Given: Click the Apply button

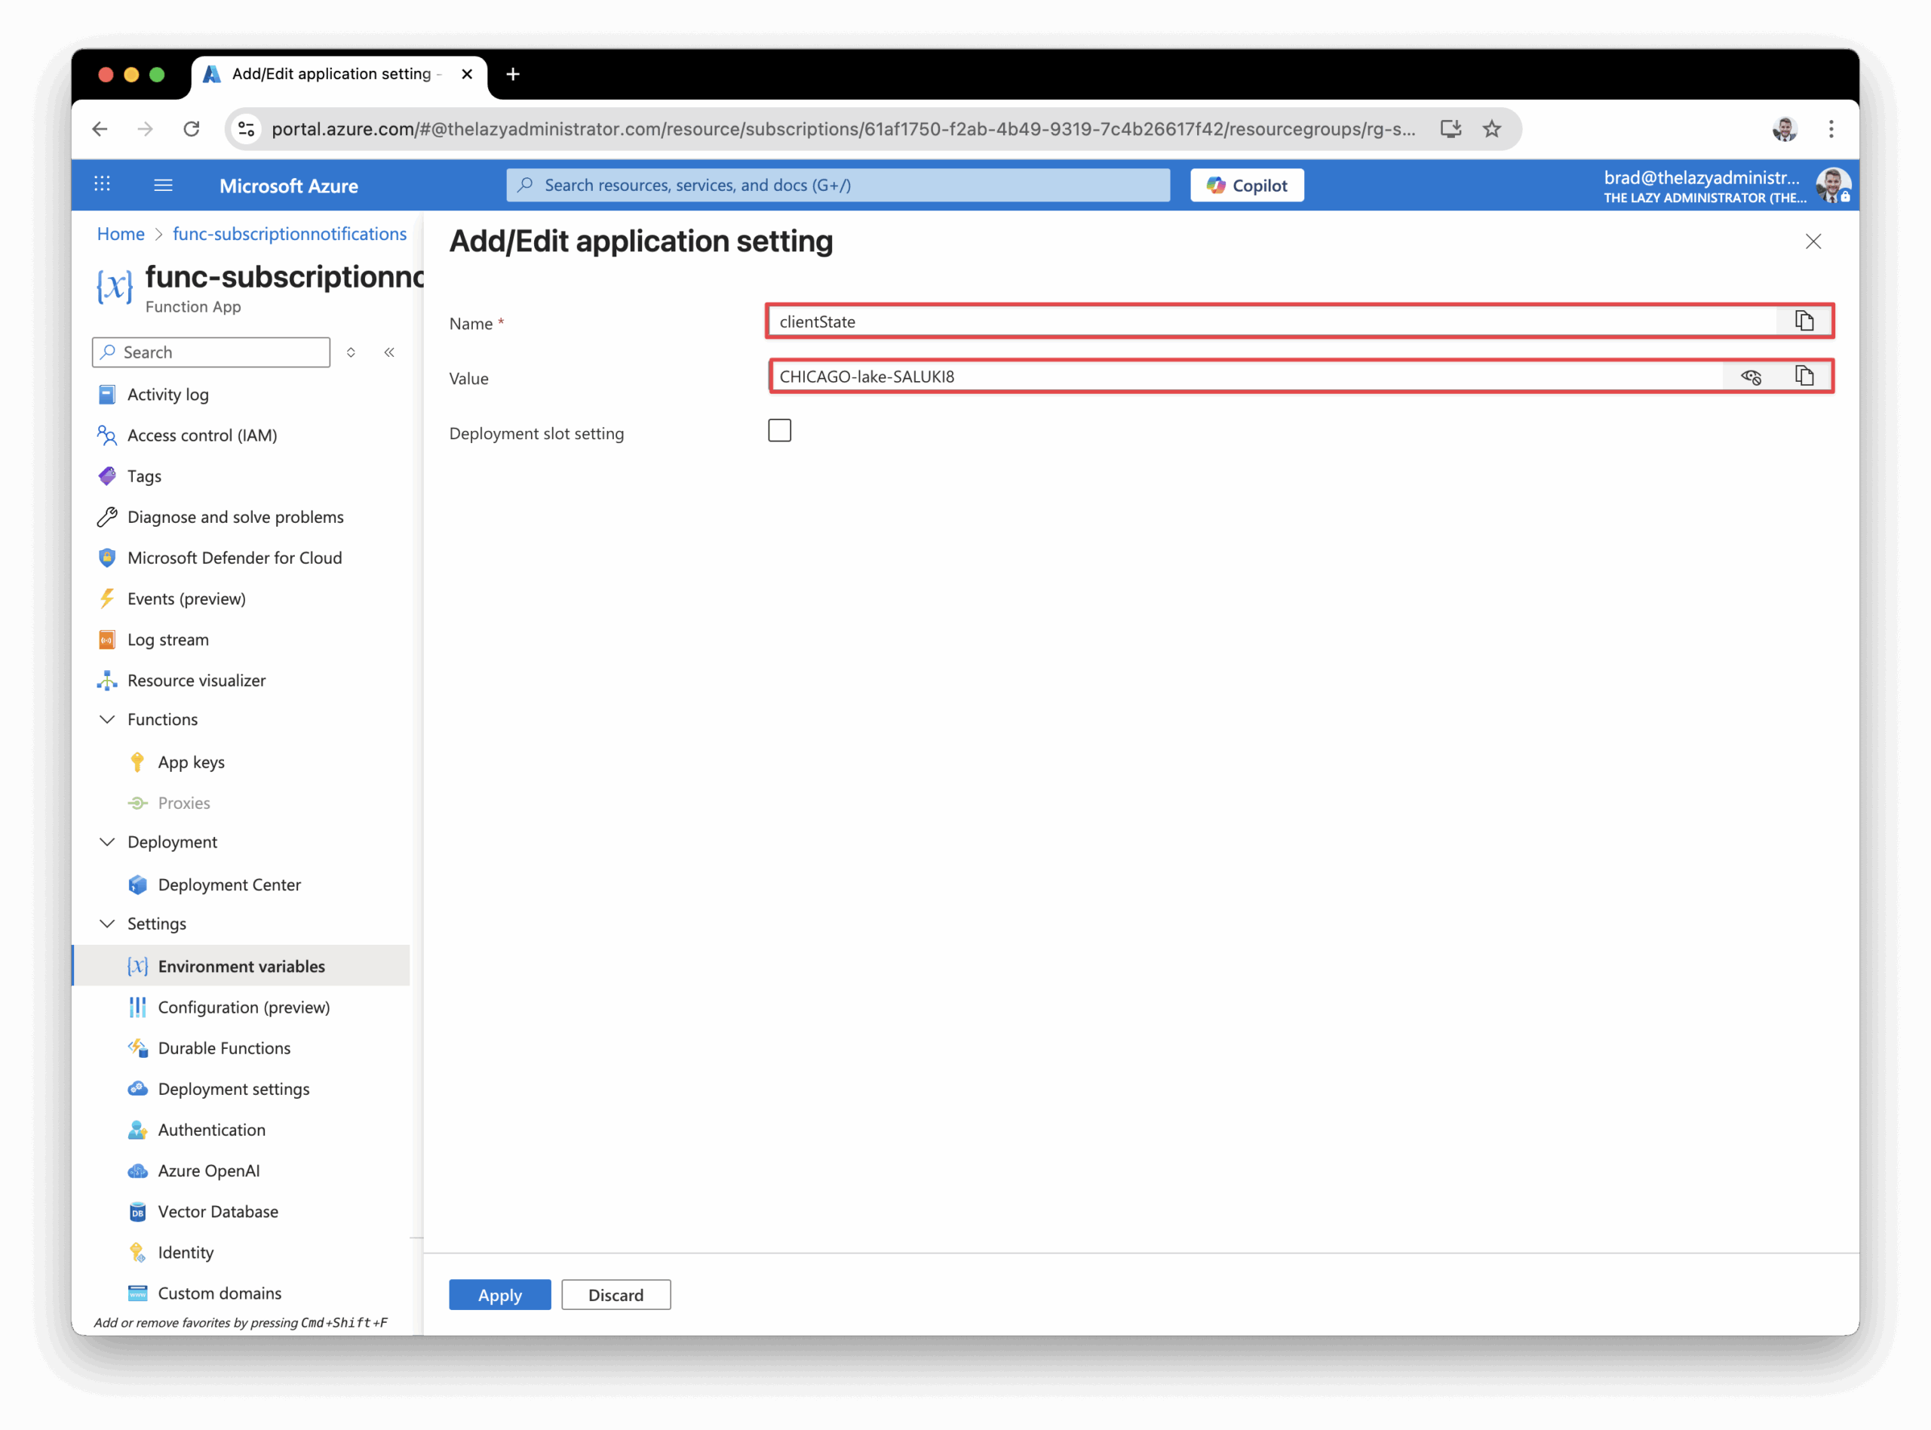Looking at the screenshot, I should [499, 1295].
